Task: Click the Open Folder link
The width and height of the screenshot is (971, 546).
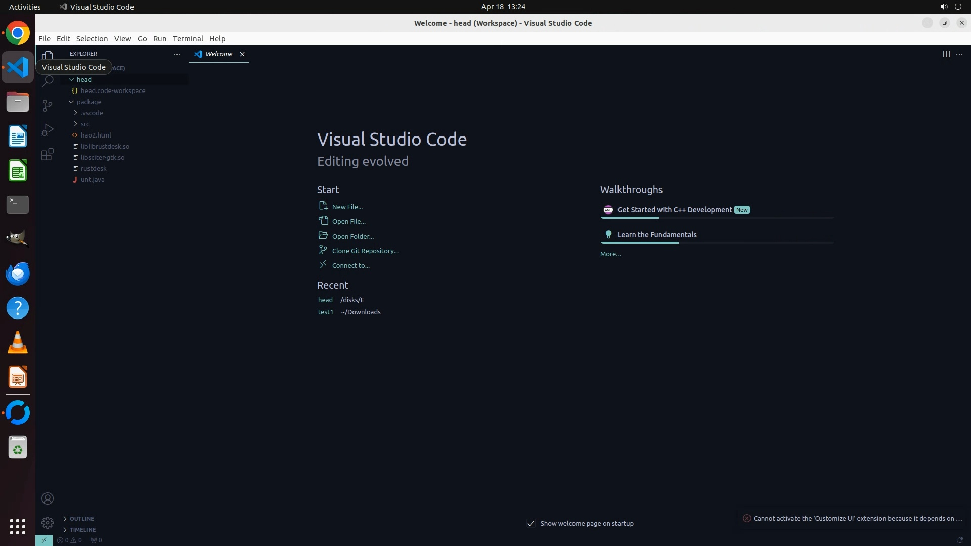Action: pyautogui.click(x=352, y=236)
